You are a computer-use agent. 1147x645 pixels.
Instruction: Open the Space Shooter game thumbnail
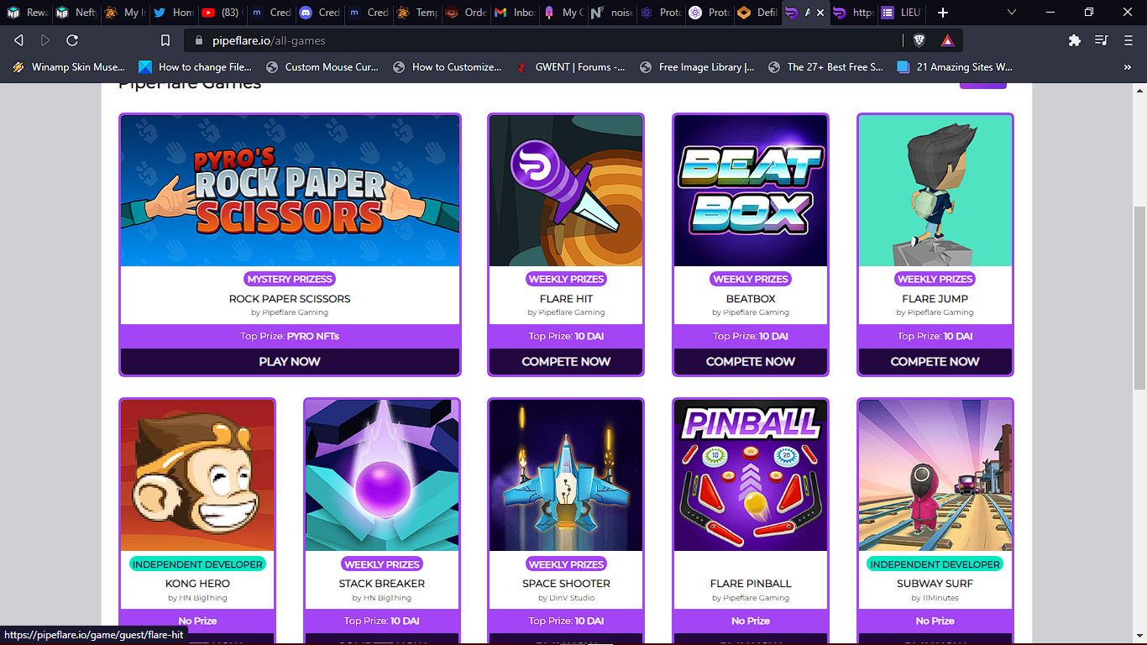tap(566, 475)
